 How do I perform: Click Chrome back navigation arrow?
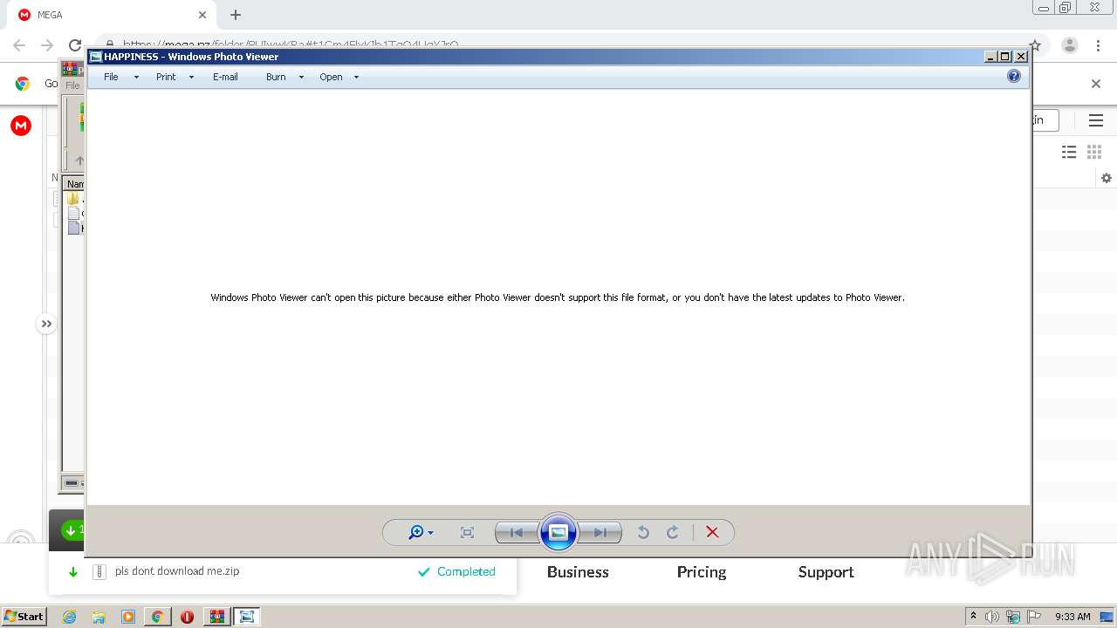pyautogui.click(x=19, y=45)
